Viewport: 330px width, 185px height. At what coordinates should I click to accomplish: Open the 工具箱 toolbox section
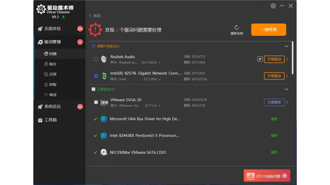(50, 120)
